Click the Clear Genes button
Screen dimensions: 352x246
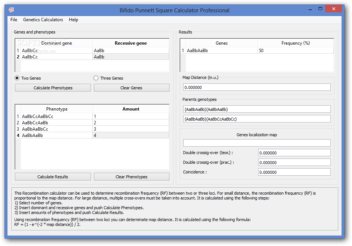(131, 88)
